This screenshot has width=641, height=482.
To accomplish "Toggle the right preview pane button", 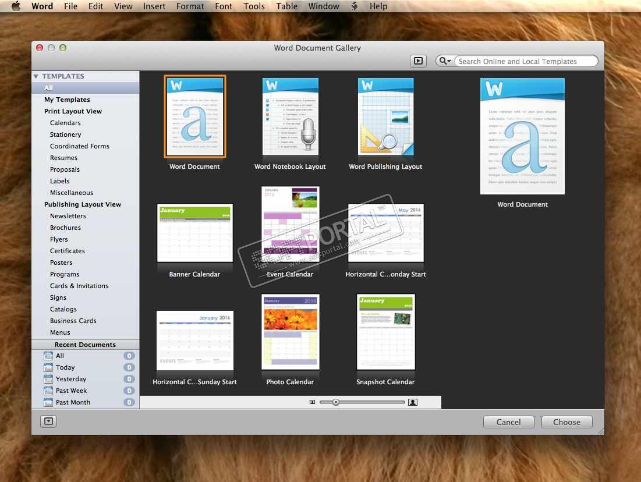I will 418,61.
